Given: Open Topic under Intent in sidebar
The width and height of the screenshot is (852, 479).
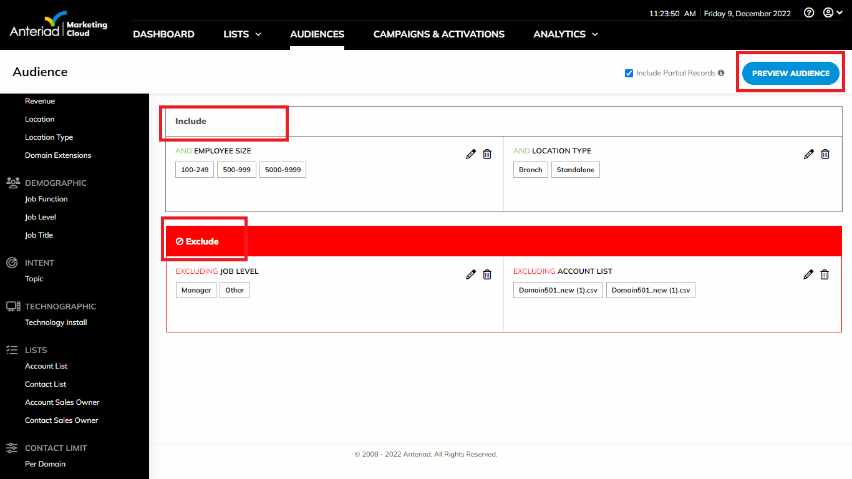Looking at the screenshot, I should point(34,279).
